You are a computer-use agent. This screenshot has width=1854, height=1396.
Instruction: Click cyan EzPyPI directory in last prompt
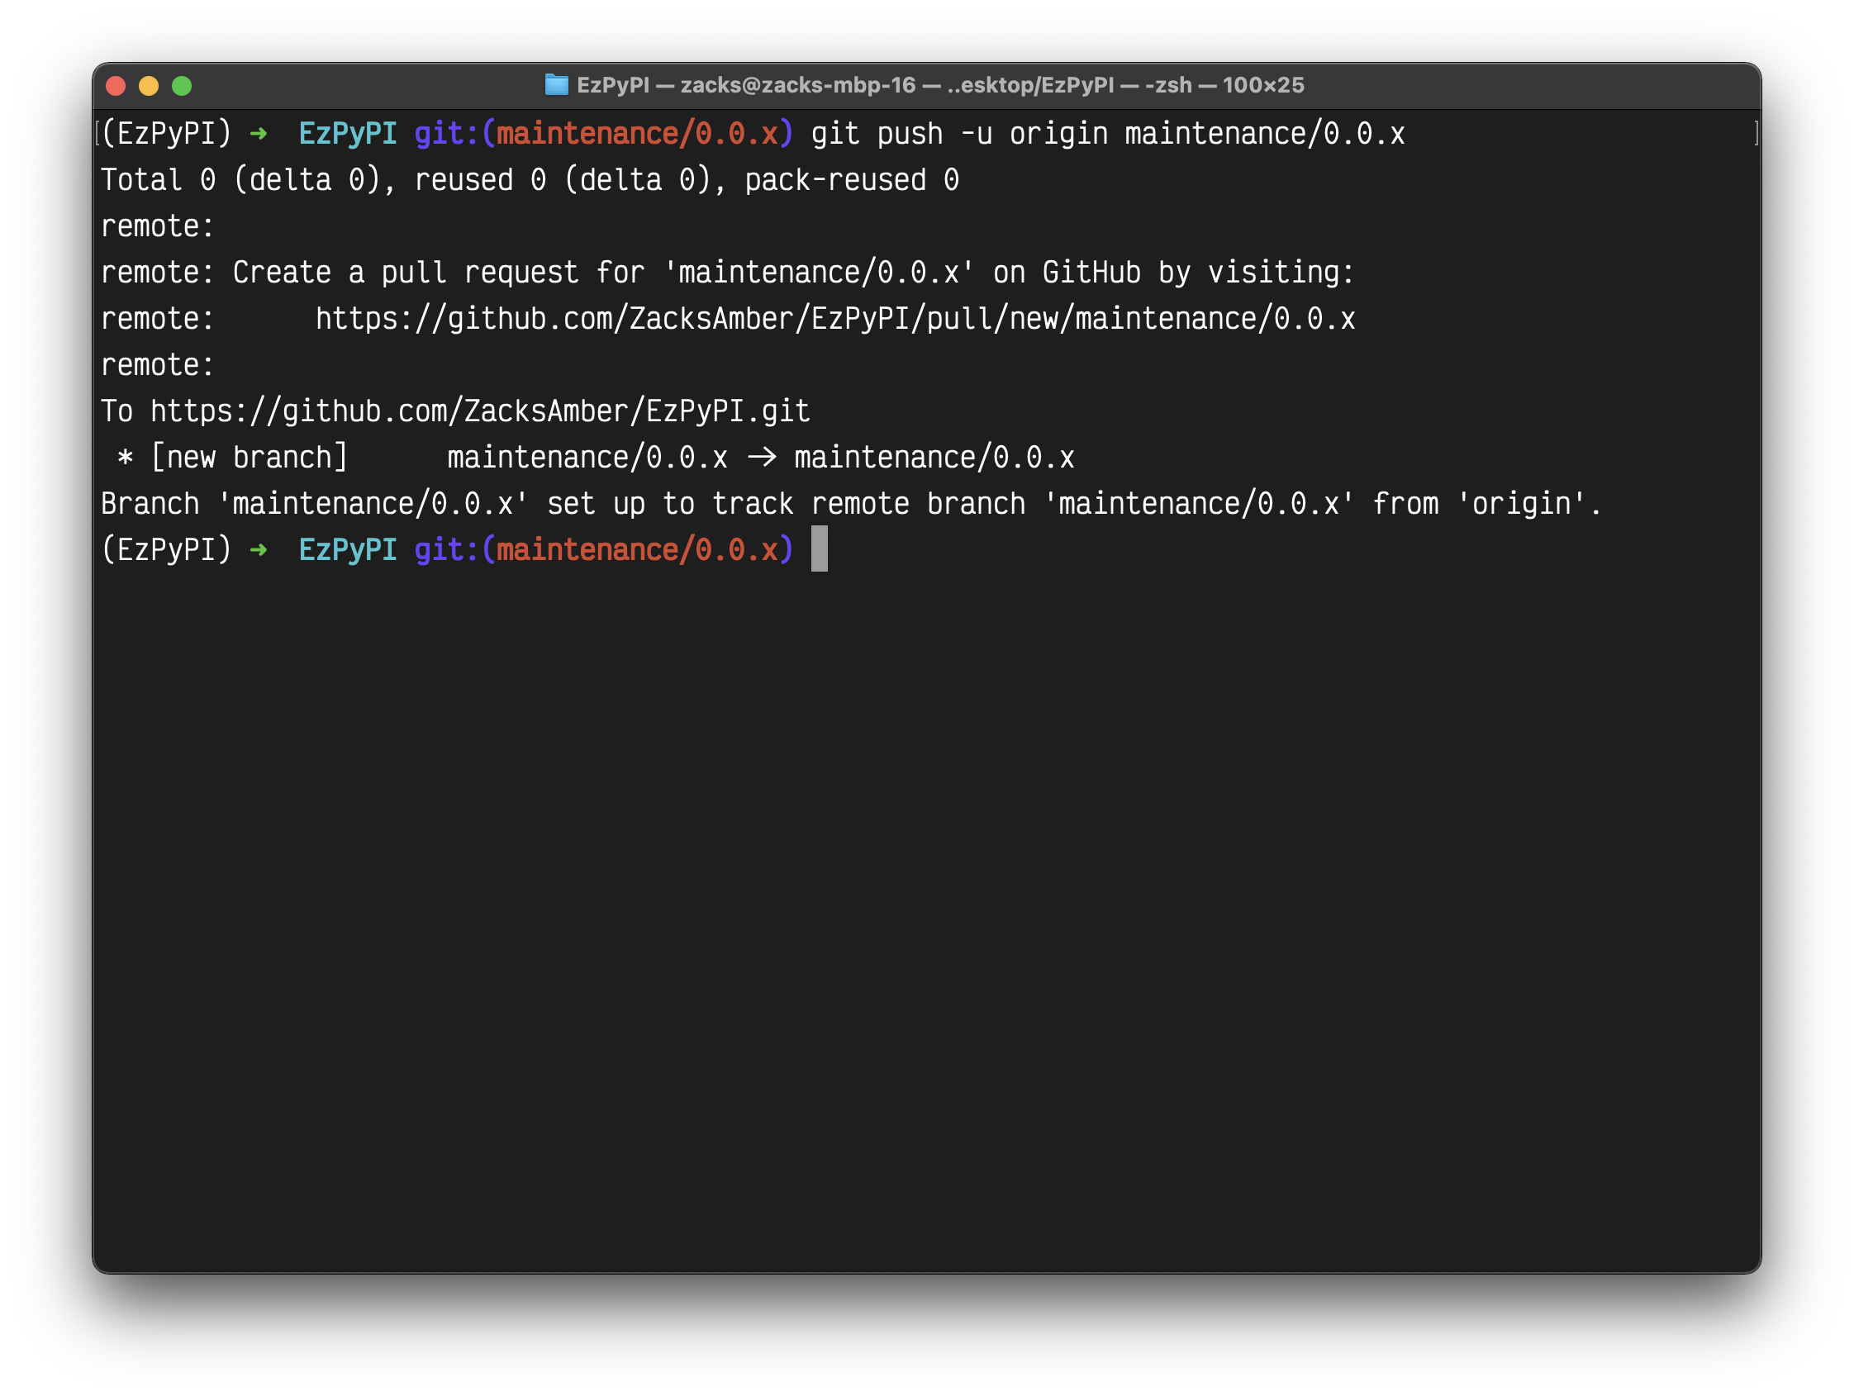(348, 550)
